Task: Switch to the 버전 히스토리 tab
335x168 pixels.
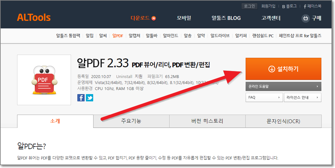Action: coord(207,121)
